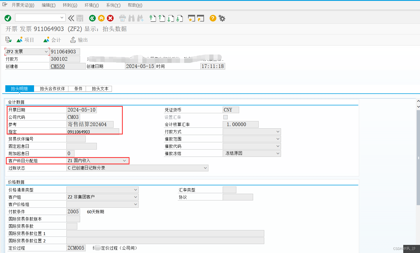420x253 pixels.
Task: Create a shortcut with the star icon
Action: (191, 18)
